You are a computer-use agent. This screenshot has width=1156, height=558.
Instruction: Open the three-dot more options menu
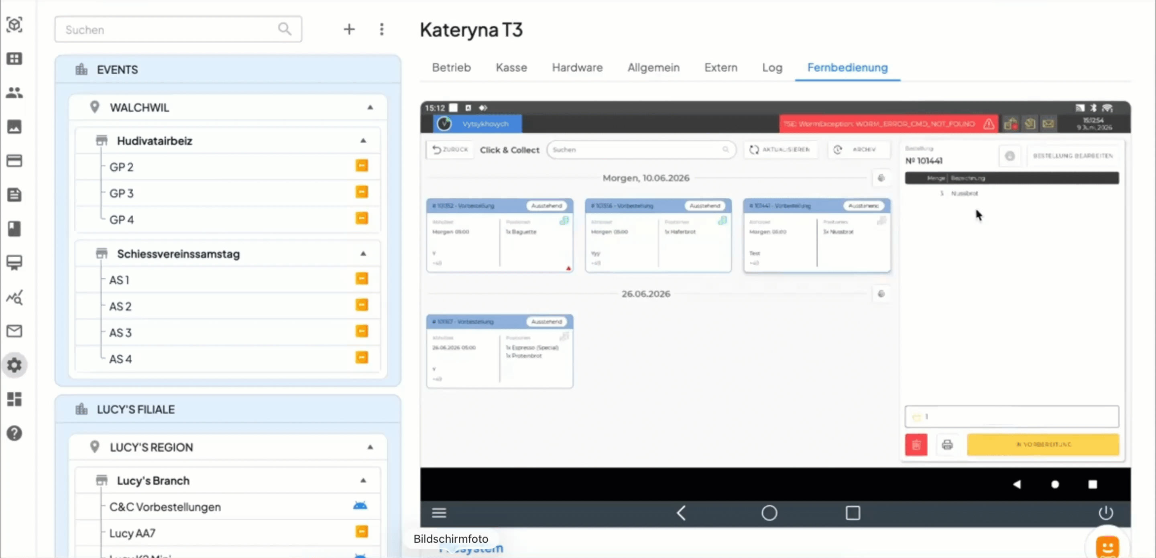(381, 30)
